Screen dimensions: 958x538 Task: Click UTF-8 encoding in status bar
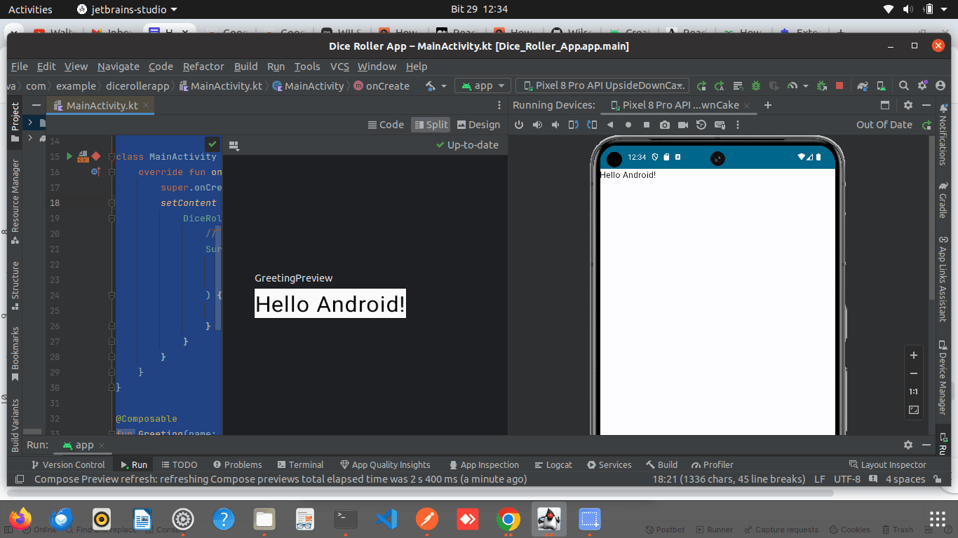point(846,479)
